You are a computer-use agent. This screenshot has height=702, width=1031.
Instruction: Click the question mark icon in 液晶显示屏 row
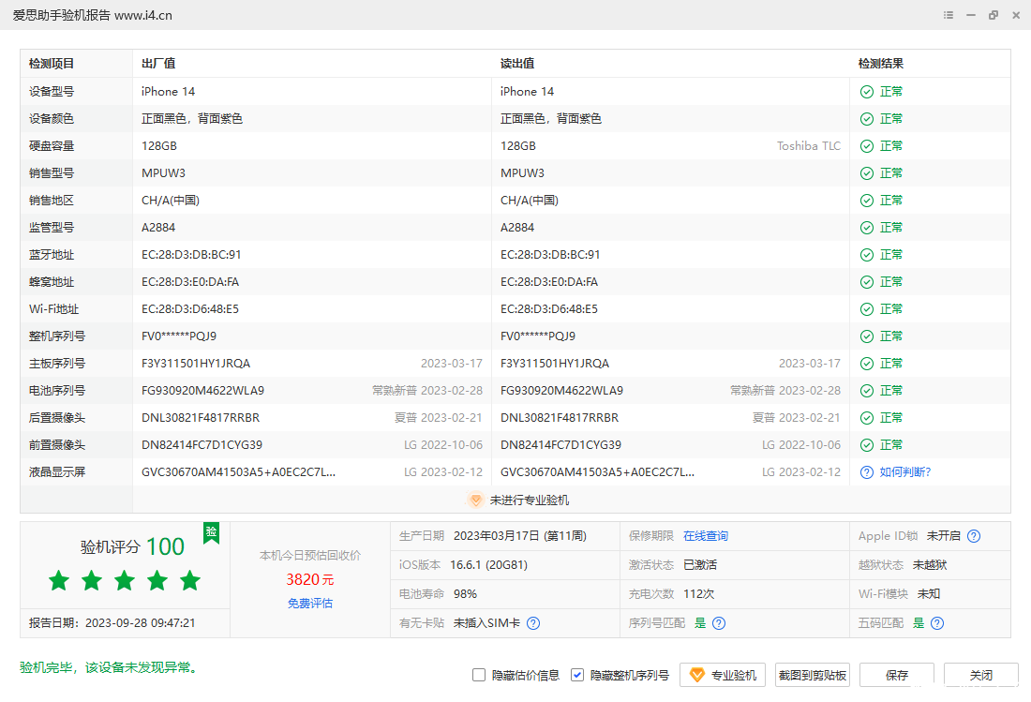pos(867,472)
